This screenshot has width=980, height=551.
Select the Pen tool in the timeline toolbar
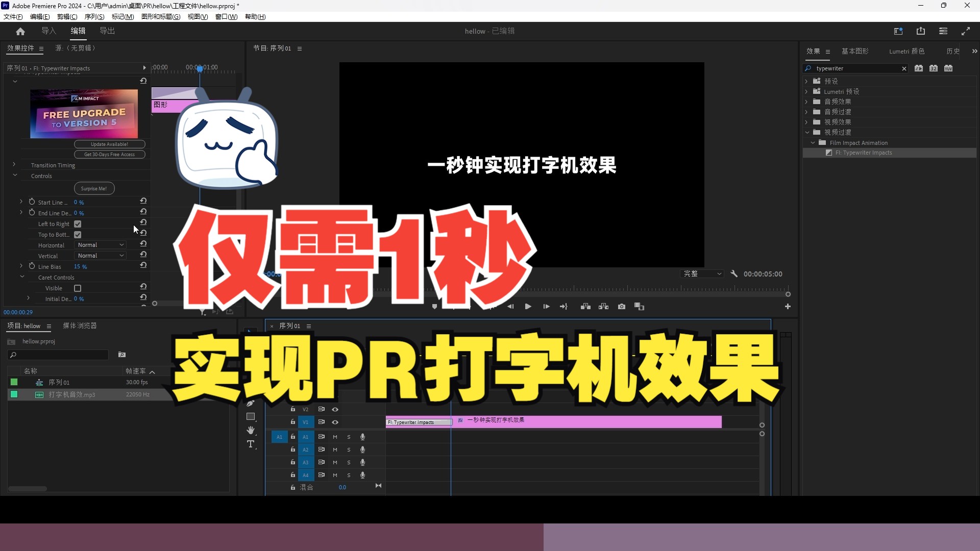pyautogui.click(x=251, y=403)
